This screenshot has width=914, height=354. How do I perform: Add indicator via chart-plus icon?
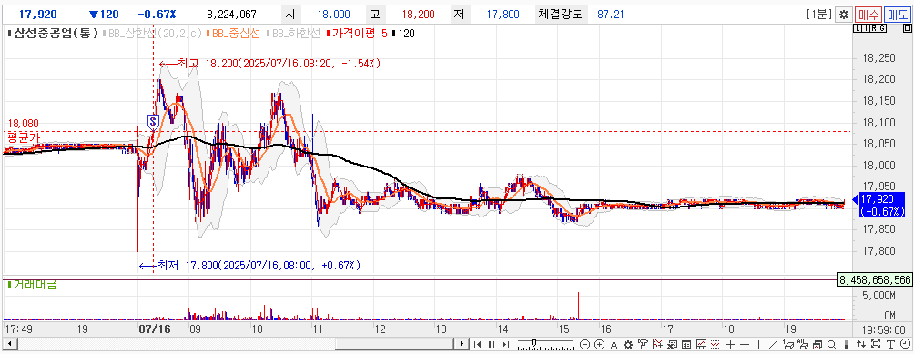coord(657,344)
